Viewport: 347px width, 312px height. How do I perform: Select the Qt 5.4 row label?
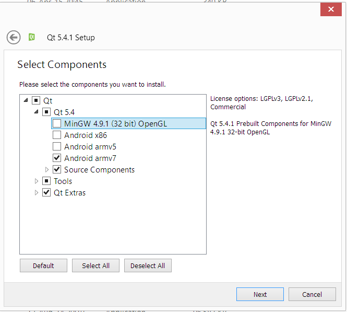point(64,112)
